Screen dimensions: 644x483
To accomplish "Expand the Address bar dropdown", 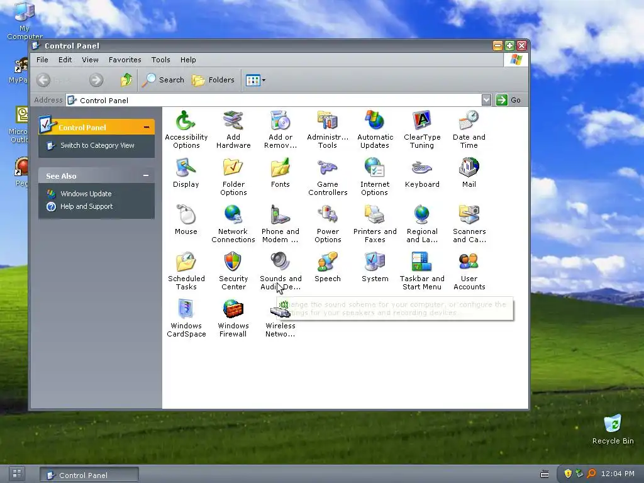I will [x=486, y=100].
